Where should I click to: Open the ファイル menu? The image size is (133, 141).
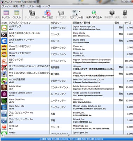[x=6, y=6]
